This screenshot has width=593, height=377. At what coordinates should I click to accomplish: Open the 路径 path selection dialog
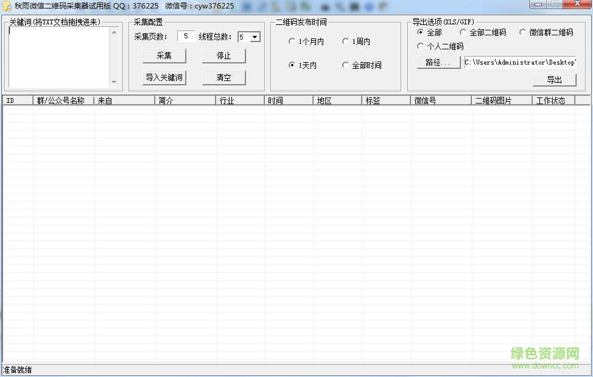pyautogui.click(x=438, y=62)
